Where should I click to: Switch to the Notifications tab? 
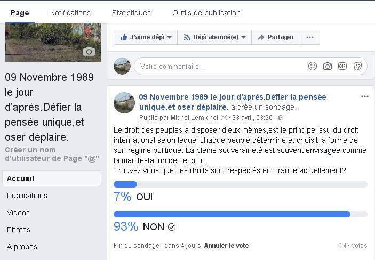(70, 13)
